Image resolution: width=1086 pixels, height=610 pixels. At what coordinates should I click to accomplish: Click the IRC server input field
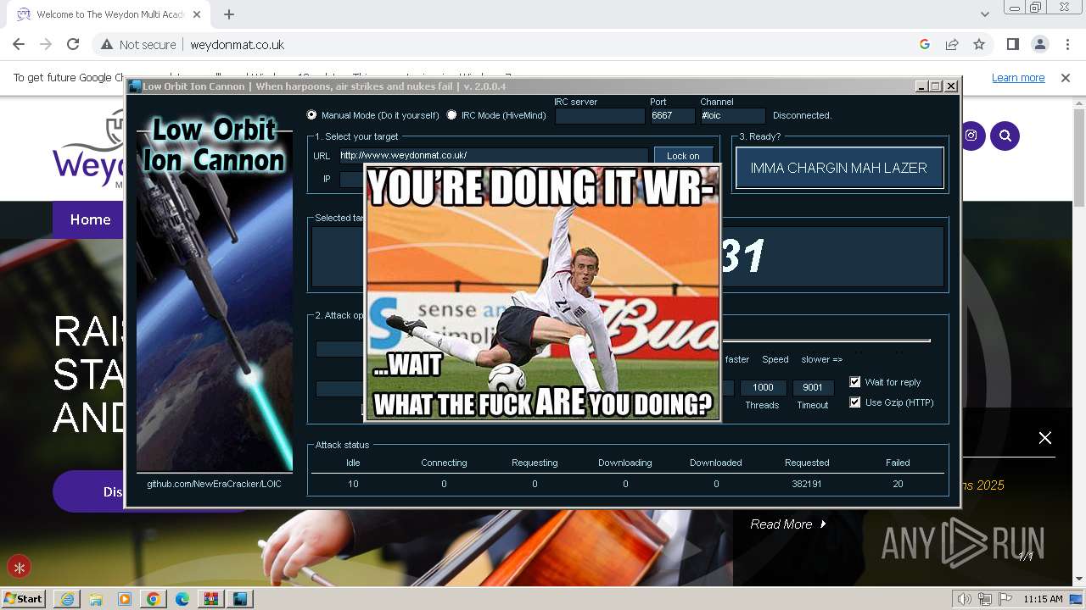pyautogui.click(x=600, y=116)
